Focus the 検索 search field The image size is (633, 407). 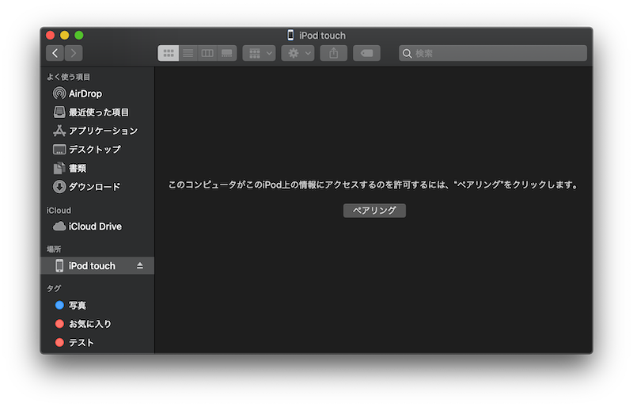click(493, 53)
